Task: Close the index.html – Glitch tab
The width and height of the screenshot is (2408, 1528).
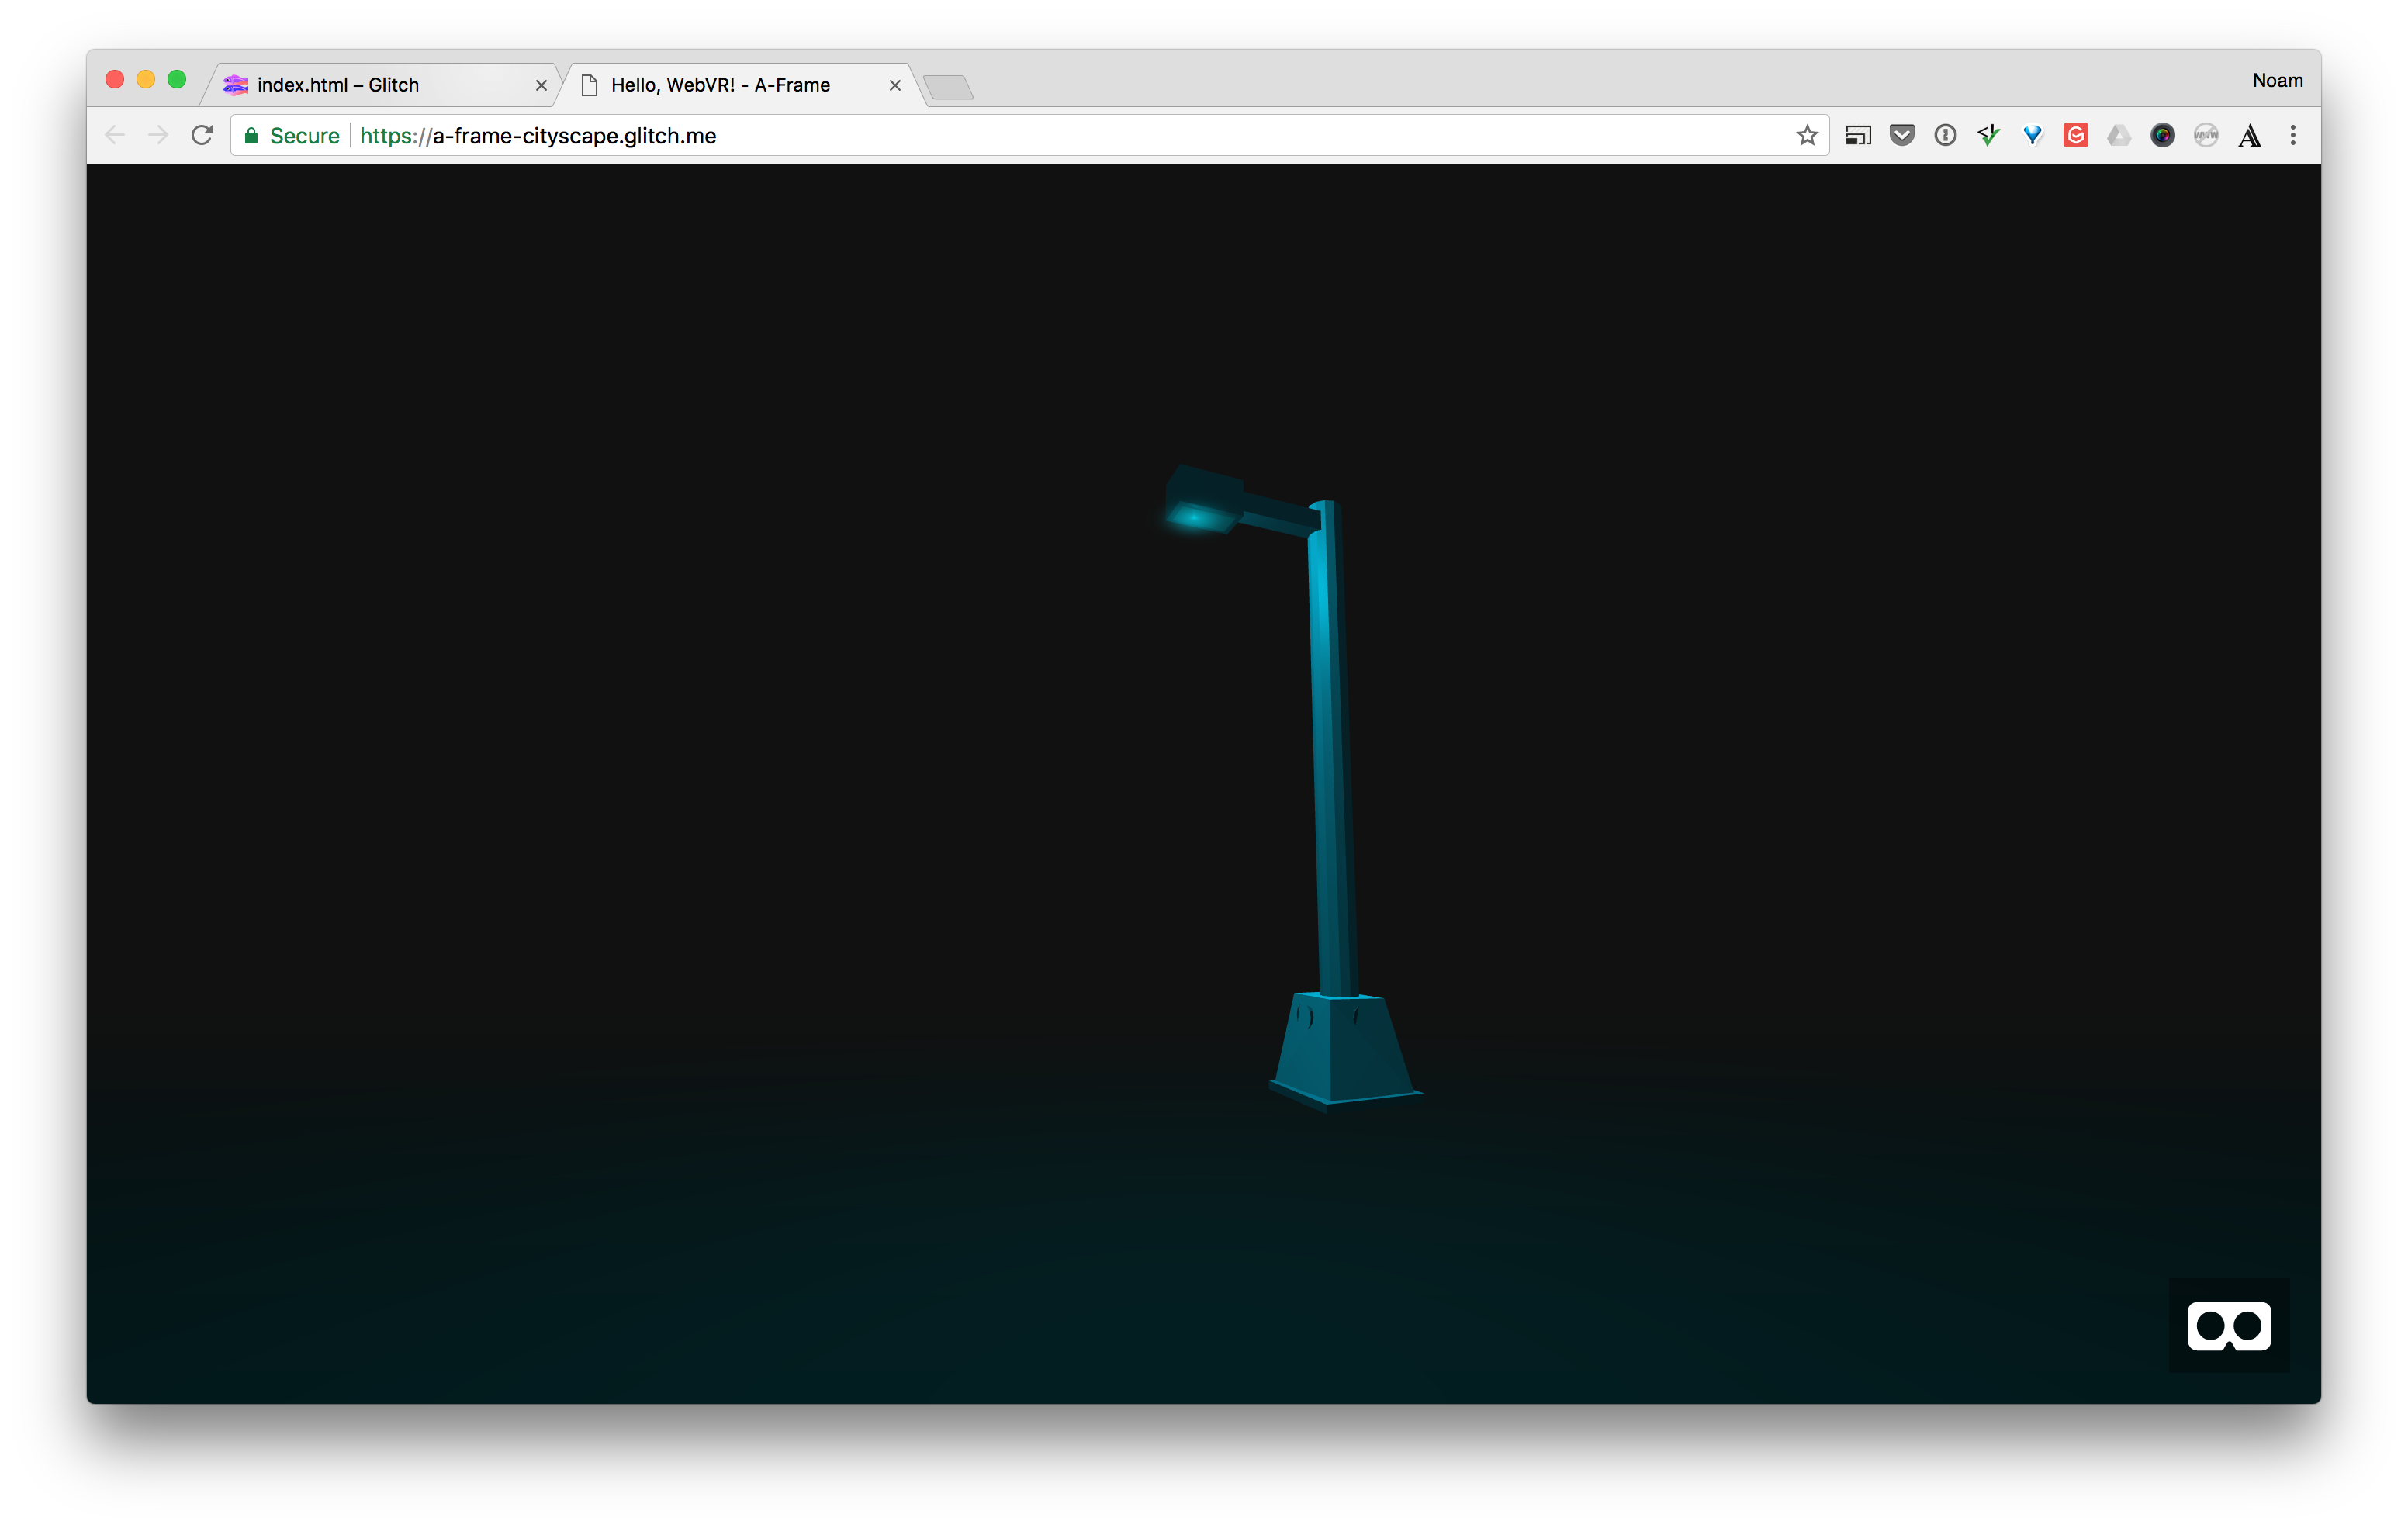Action: click(541, 85)
